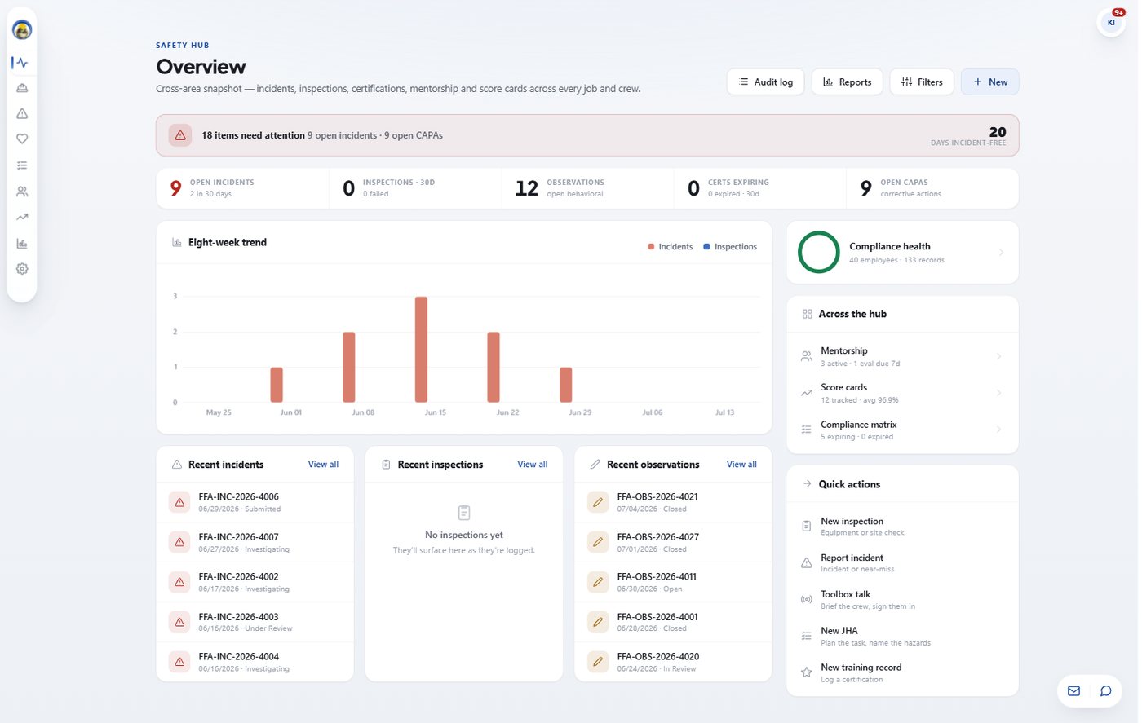1142x723 pixels.
Task: Open the Audit log
Action: (x=765, y=82)
